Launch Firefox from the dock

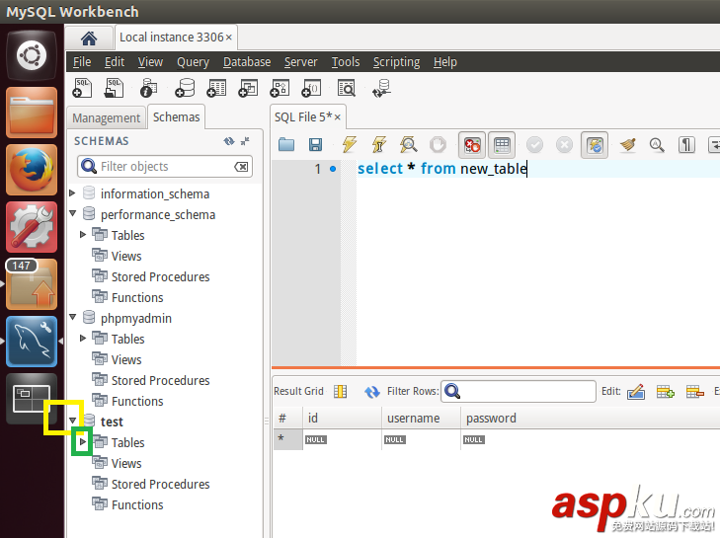coord(32,170)
